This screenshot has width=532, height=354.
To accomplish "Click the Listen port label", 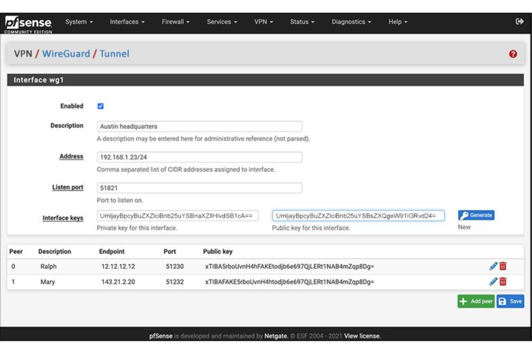I will click(x=68, y=187).
